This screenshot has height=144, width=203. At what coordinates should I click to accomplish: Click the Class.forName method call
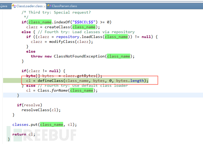point(52,91)
